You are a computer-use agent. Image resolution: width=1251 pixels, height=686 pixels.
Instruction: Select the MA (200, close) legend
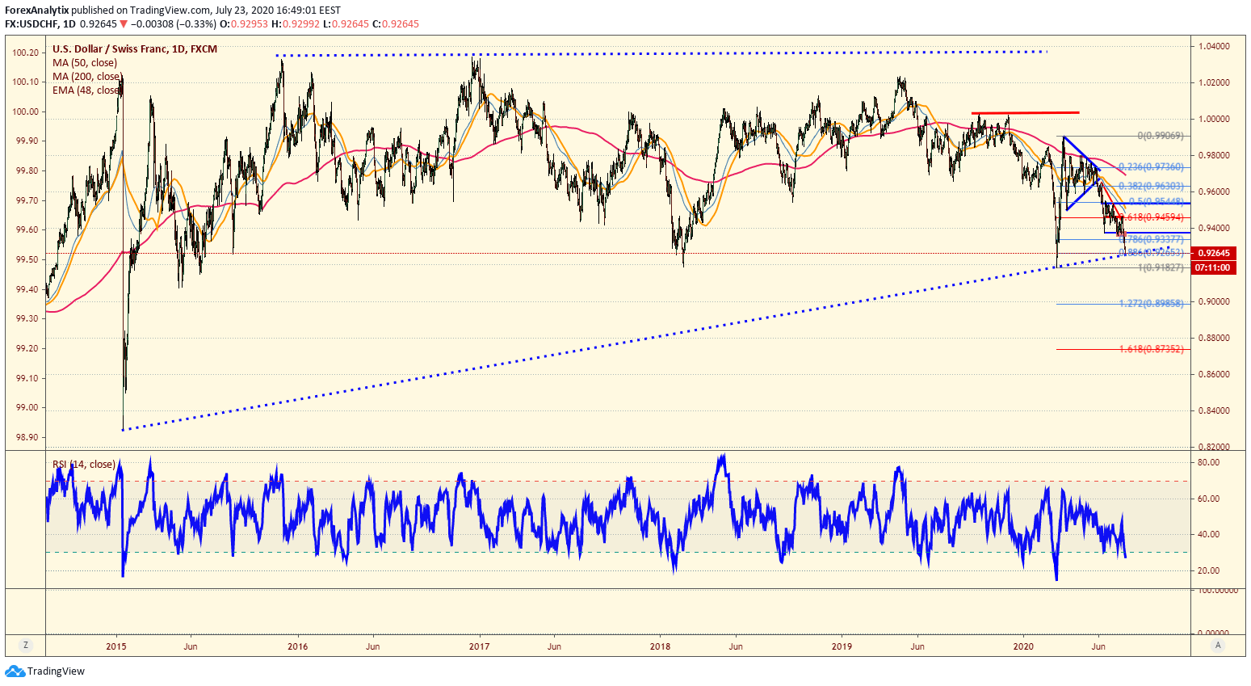pos(87,77)
